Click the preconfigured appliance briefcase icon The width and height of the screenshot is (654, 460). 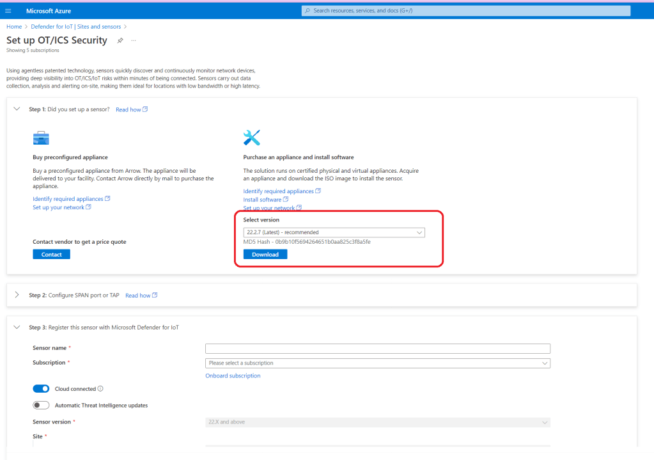[x=41, y=138]
